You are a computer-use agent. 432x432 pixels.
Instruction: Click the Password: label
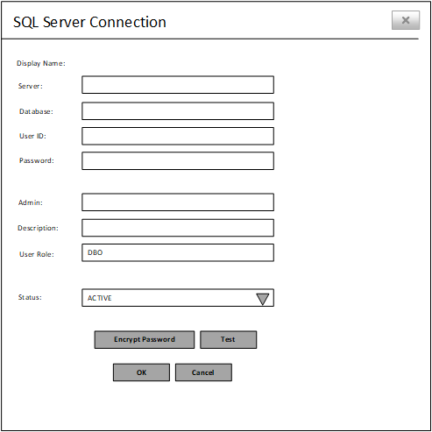37,160
